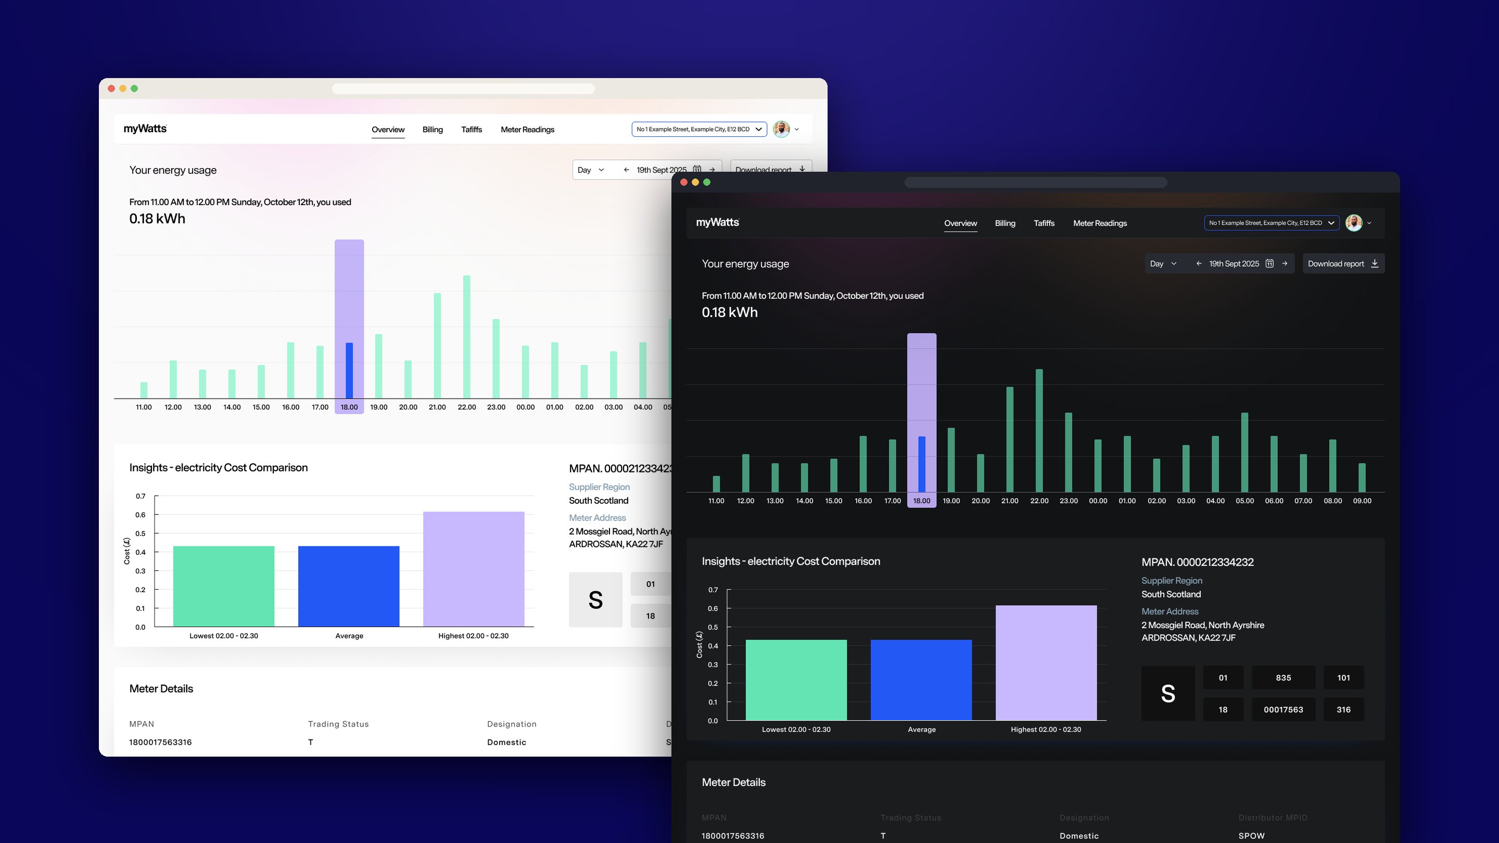Click myWatts logo in light window
The width and height of the screenshot is (1499, 843).
tap(145, 129)
